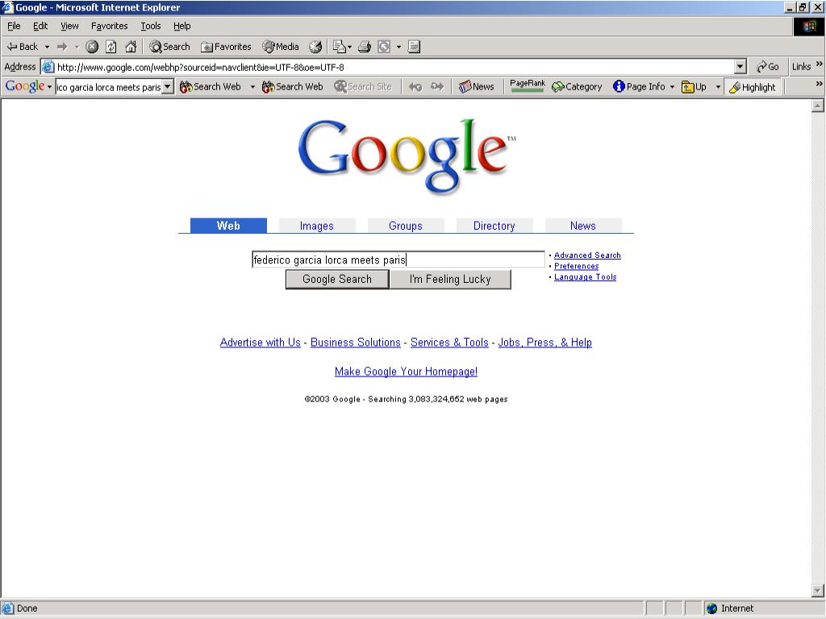Image resolution: width=826 pixels, height=619 pixels.
Task: Click the Go button beside address bar
Action: [768, 67]
